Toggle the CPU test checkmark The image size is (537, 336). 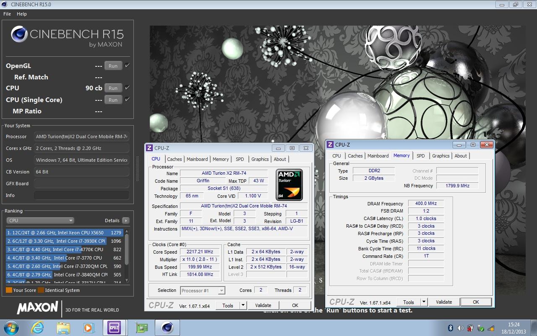coord(127,88)
